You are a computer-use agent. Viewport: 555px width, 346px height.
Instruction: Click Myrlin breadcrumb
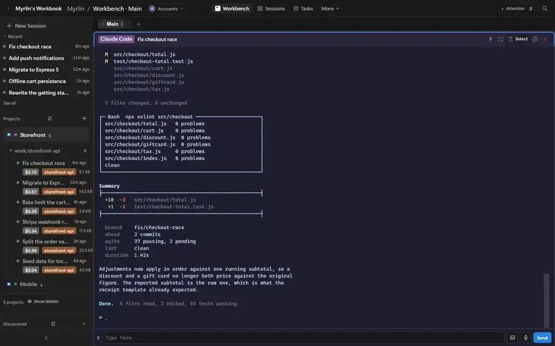coord(75,9)
